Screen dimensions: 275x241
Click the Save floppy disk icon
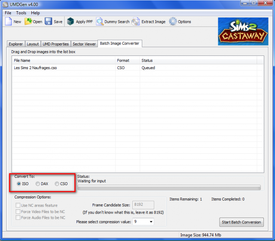click(48, 21)
